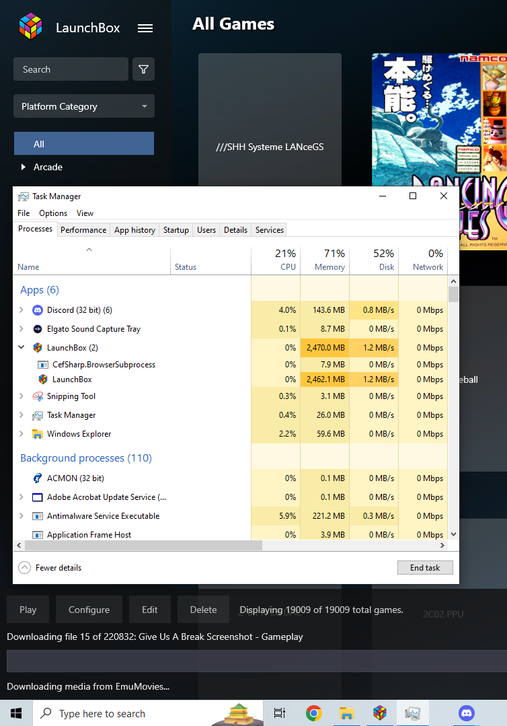The width and height of the screenshot is (507, 726).
Task: Click the Windows taskbar search box
Action: click(x=148, y=713)
